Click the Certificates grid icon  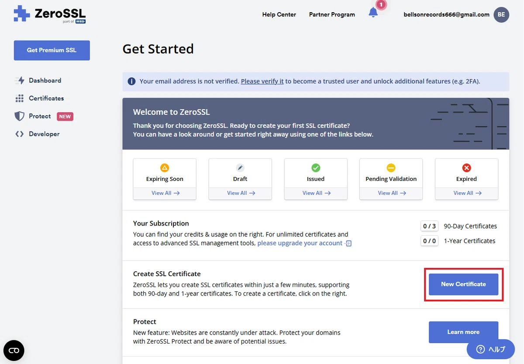pyautogui.click(x=20, y=98)
